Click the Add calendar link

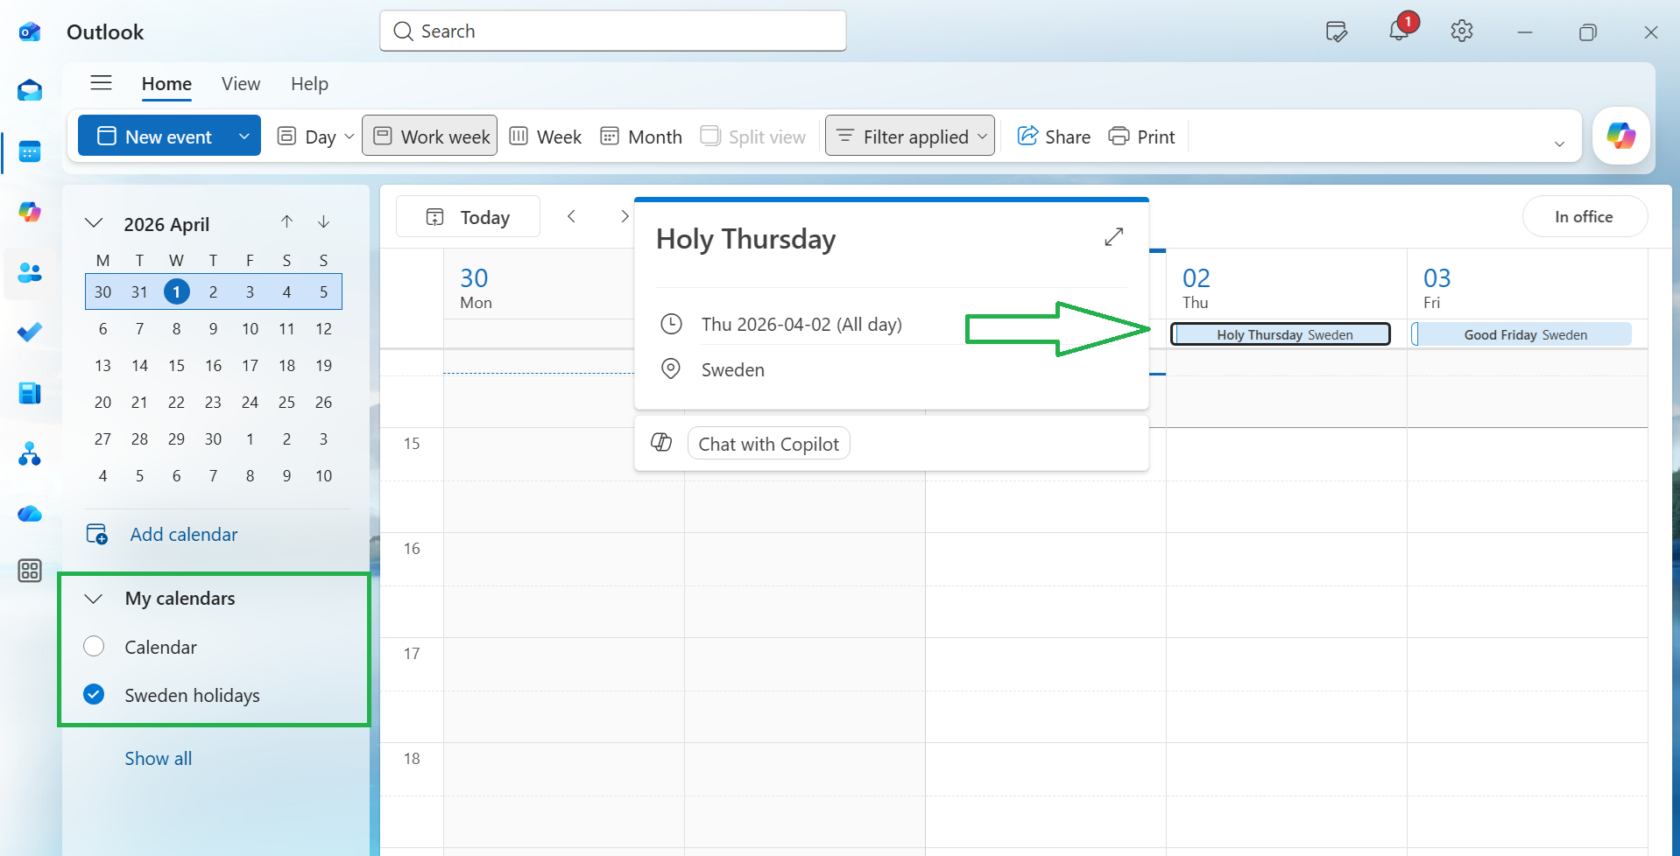[x=184, y=534]
